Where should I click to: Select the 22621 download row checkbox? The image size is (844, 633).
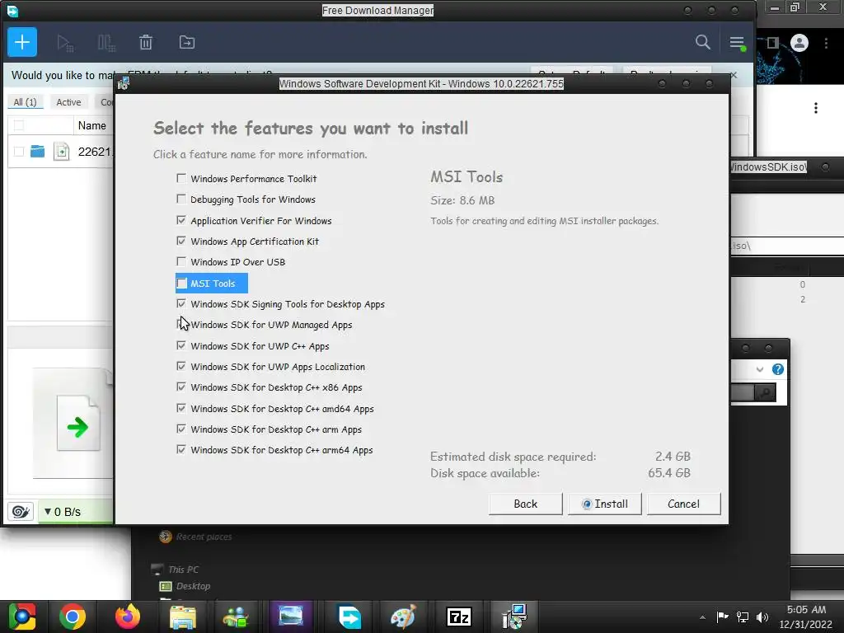19,152
